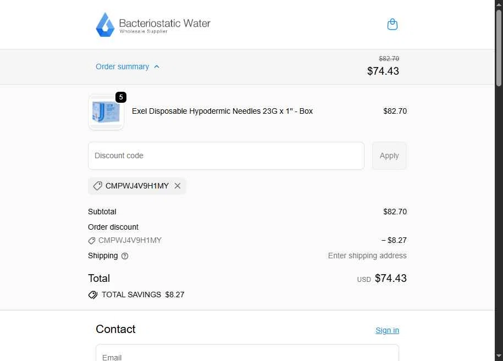This screenshot has height=361, width=503.
Task: Click the tag icon beside Order discount code
Action: click(92, 241)
